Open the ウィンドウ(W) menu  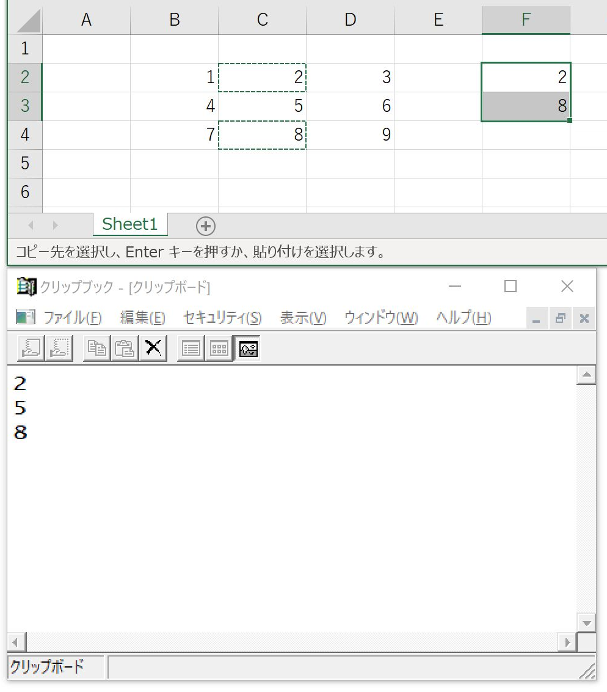[x=381, y=318]
